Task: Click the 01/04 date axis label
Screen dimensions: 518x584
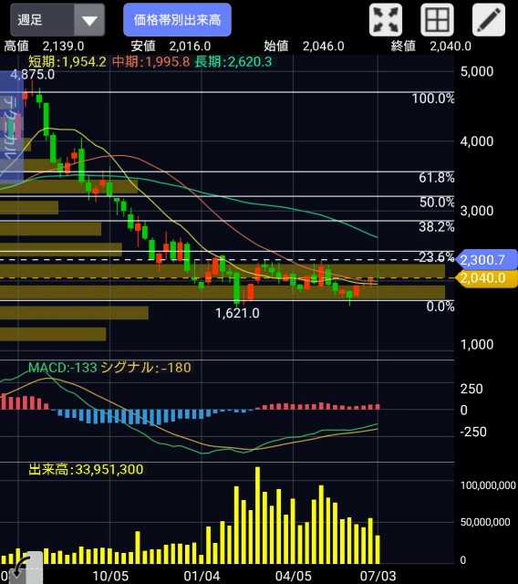Action: click(202, 576)
